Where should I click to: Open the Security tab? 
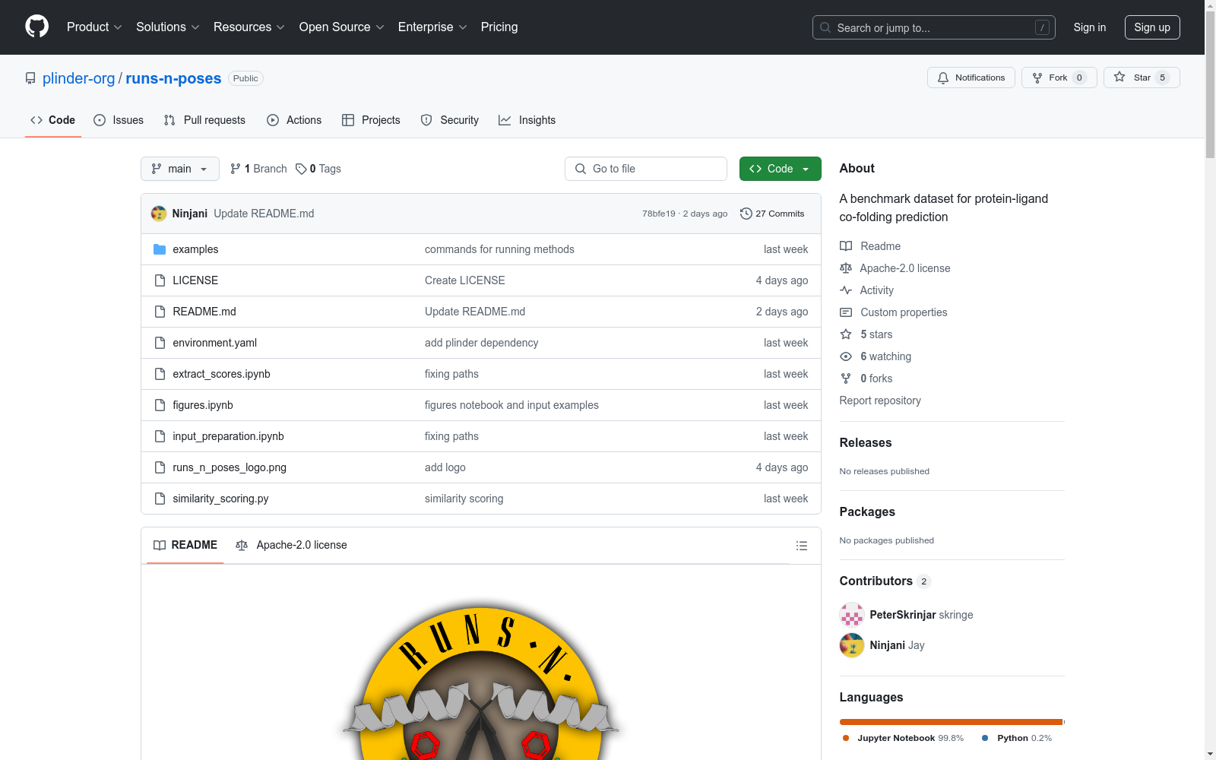point(450,120)
